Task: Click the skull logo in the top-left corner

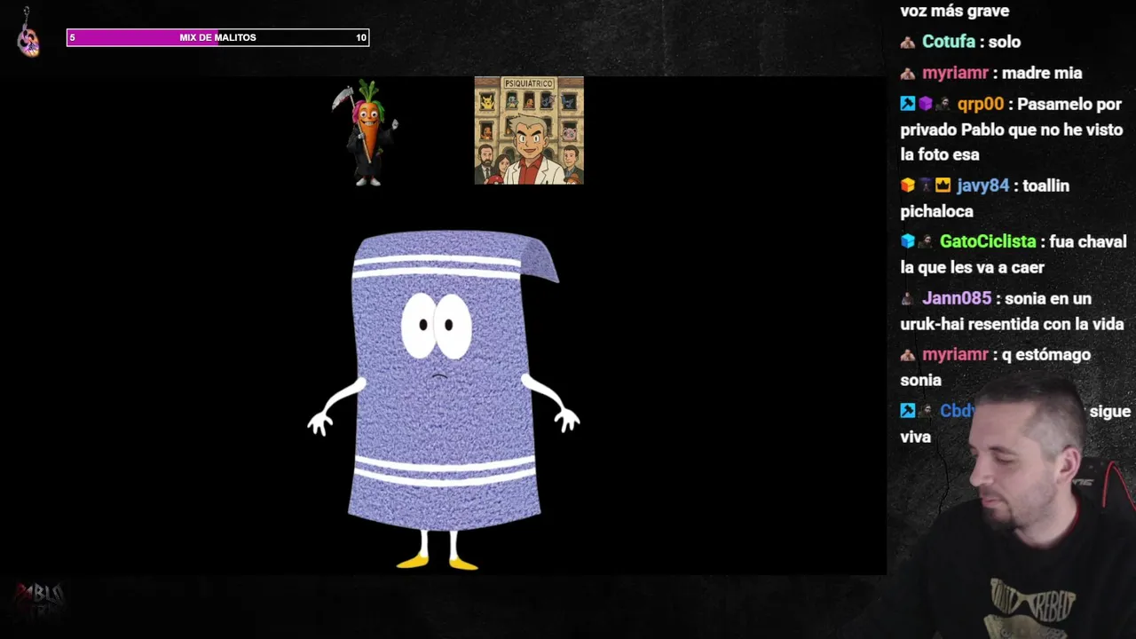Action: point(28,34)
